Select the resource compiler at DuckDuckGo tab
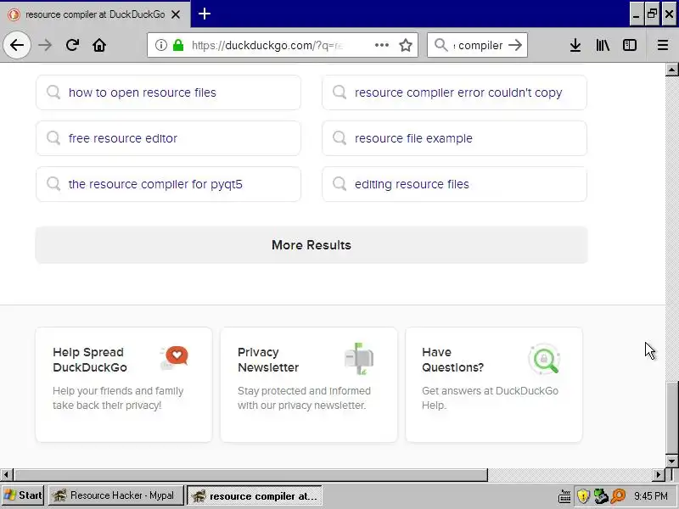This screenshot has height=509, width=679. tap(95, 14)
